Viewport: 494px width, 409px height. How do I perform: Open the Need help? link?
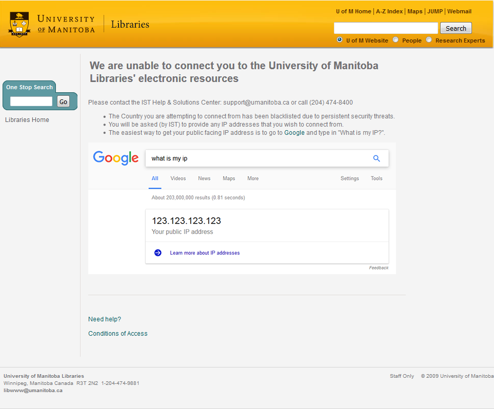105,319
